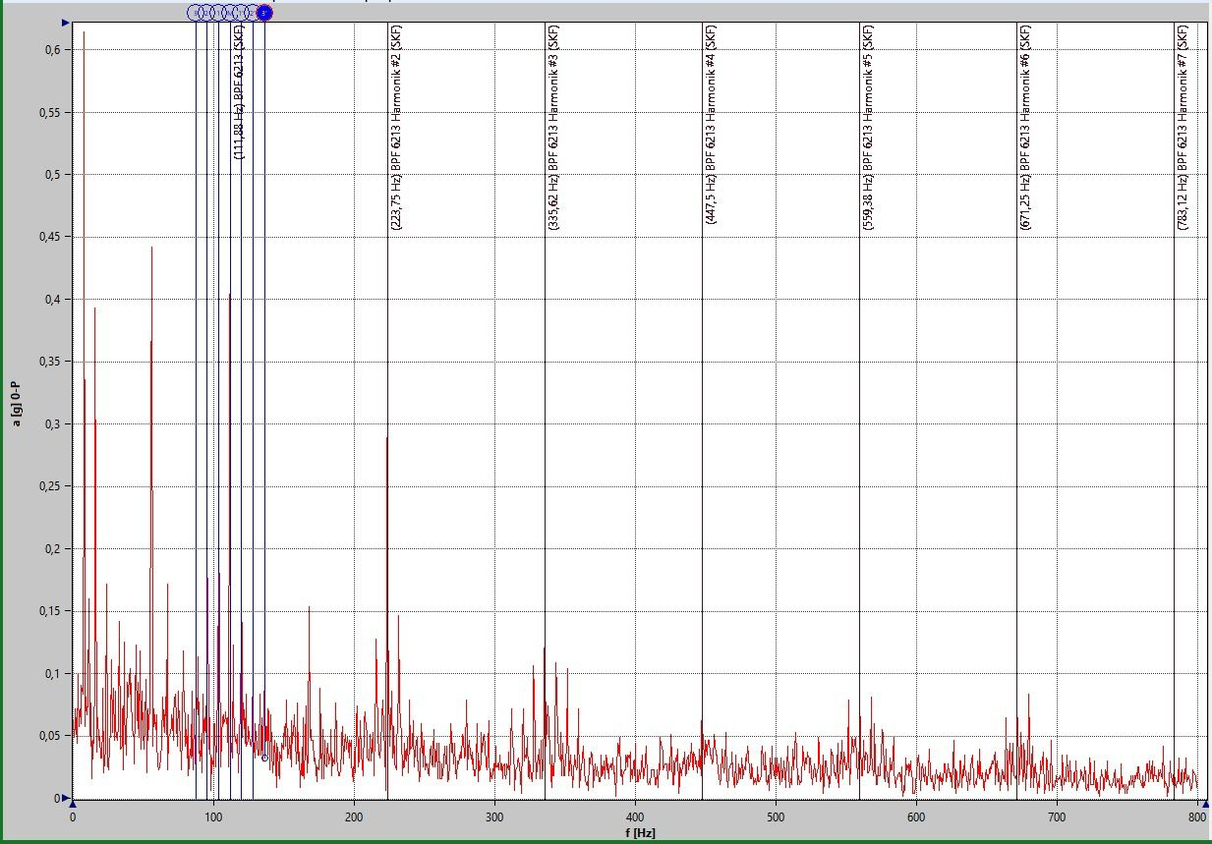The height and width of the screenshot is (844, 1212).
Task: Click the 400 X-axis tick label
Action: click(635, 817)
